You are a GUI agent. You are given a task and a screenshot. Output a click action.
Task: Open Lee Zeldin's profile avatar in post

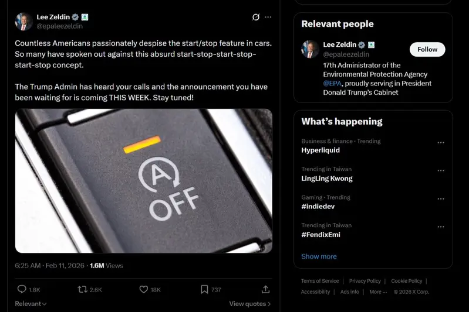point(23,21)
